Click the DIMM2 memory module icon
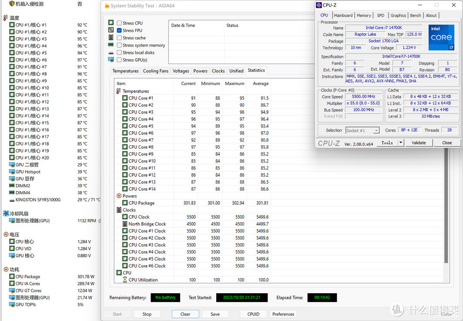This screenshot has width=463, height=321. click(12, 186)
